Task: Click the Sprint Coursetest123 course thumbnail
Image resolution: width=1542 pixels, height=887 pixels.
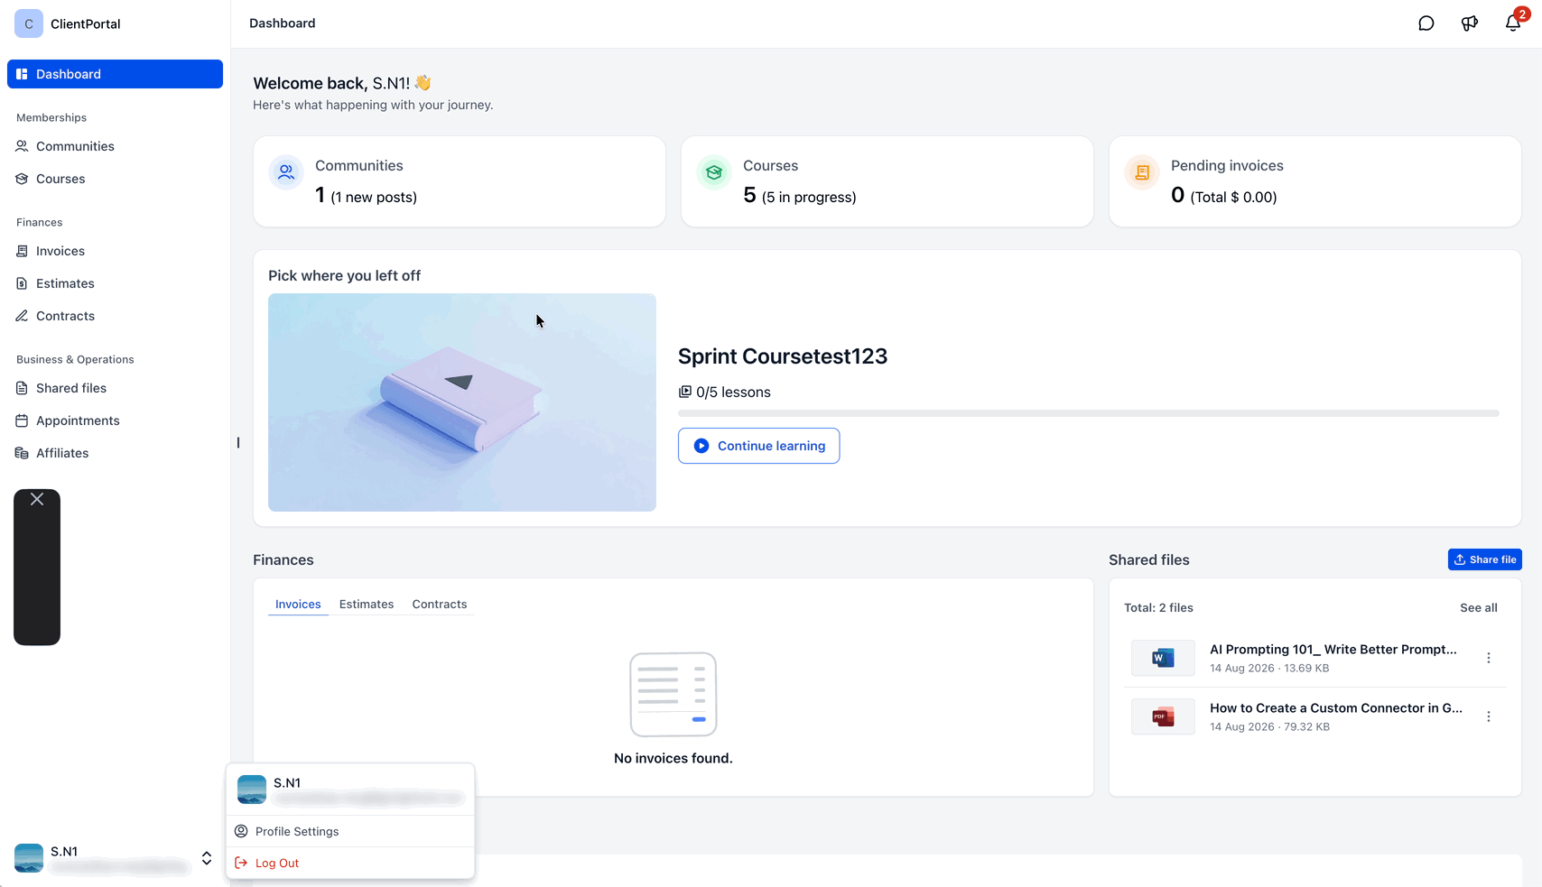Action: 462,402
